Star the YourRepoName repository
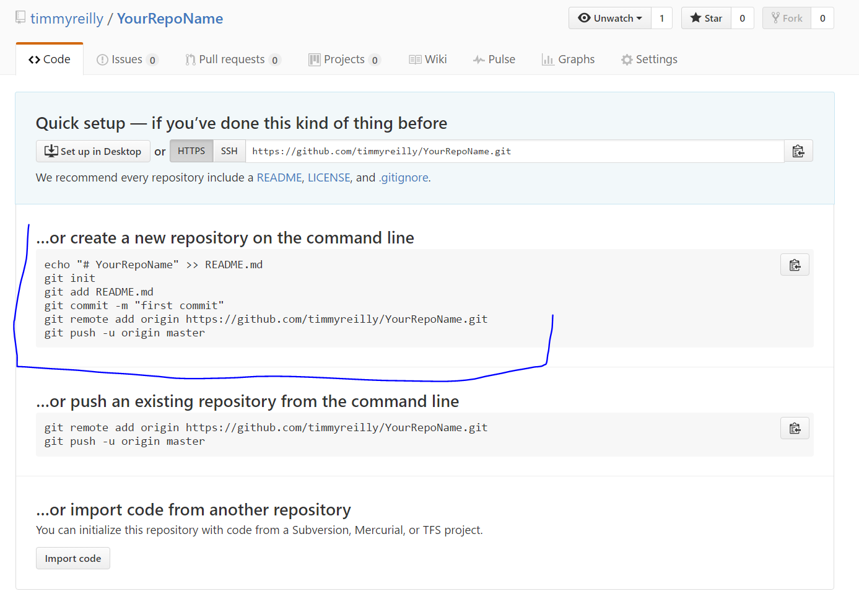The width and height of the screenshot is (859, 604). [707, 18]
